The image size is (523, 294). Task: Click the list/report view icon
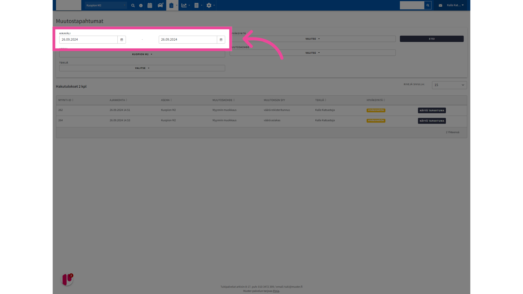coord(197,5)
